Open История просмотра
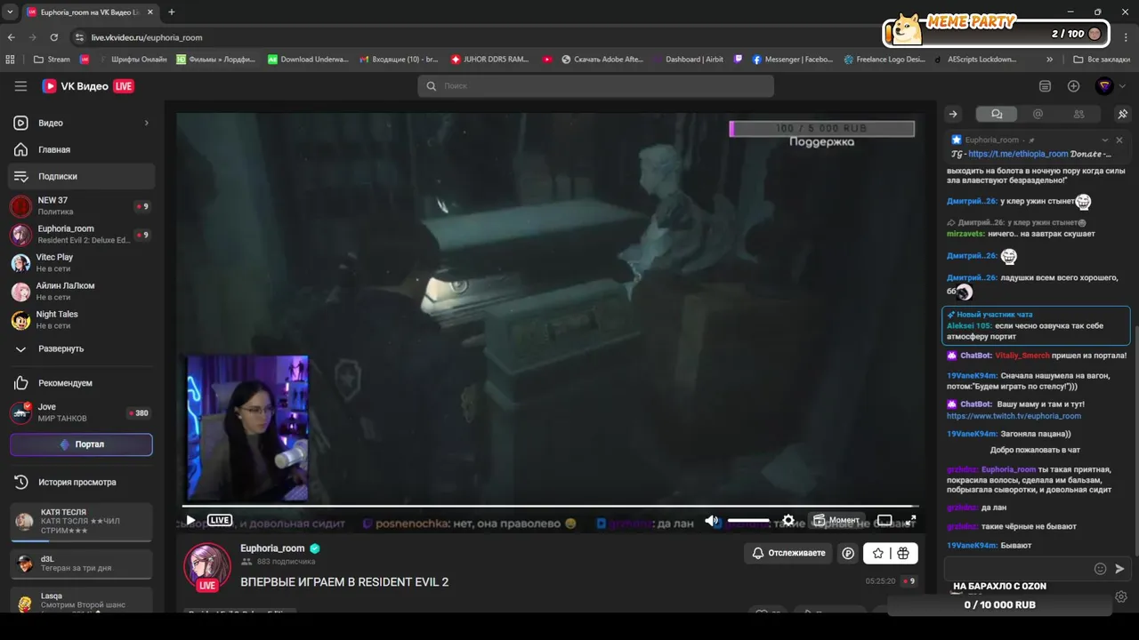 tap(81, 482)
